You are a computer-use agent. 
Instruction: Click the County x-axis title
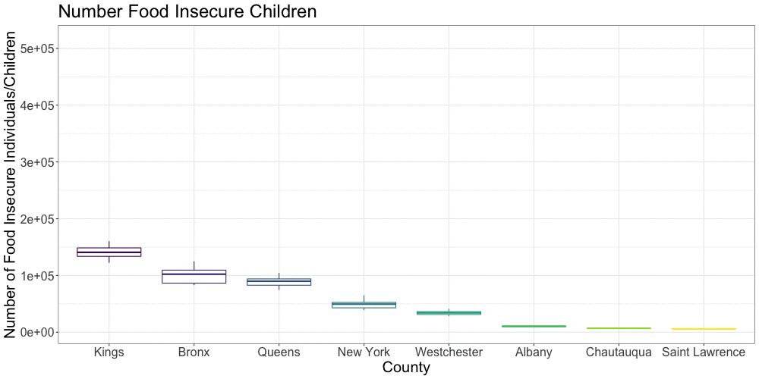(406, 368)
